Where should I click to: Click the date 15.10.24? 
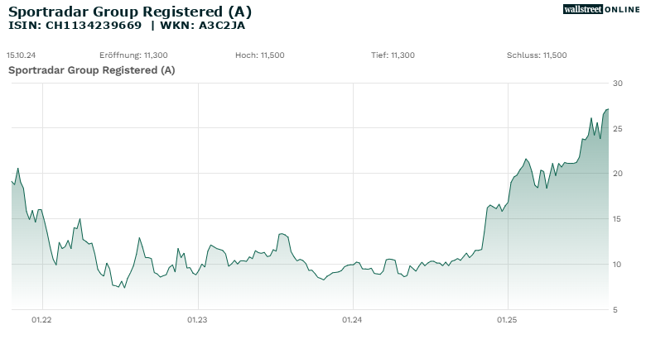21,55
